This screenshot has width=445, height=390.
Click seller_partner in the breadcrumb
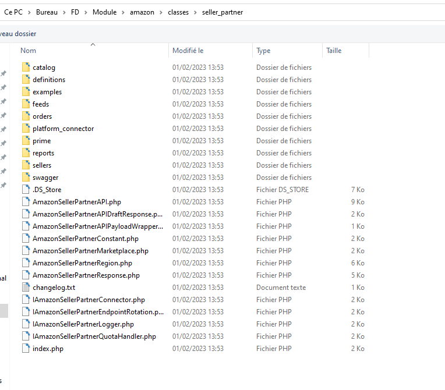pos(223,12)
